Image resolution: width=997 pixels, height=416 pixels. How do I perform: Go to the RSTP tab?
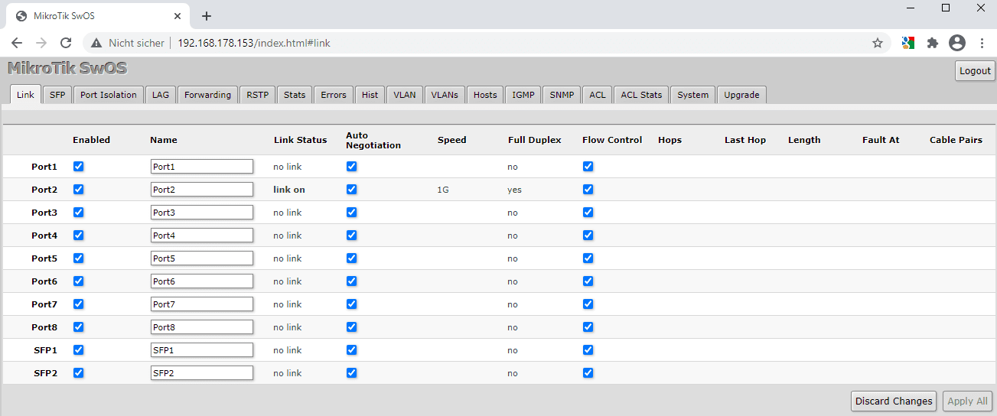[x=257, y=95]
